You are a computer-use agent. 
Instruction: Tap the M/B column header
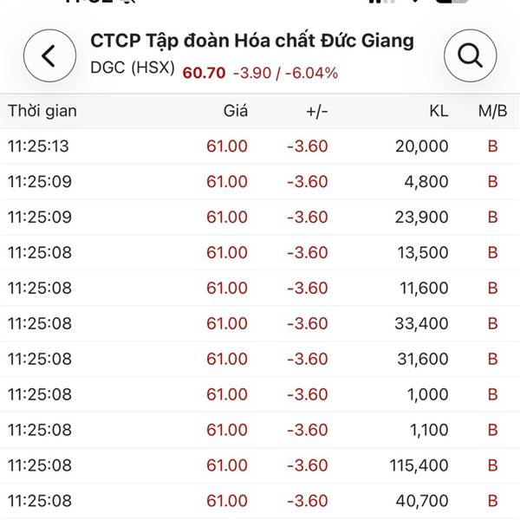coord(492,111)
